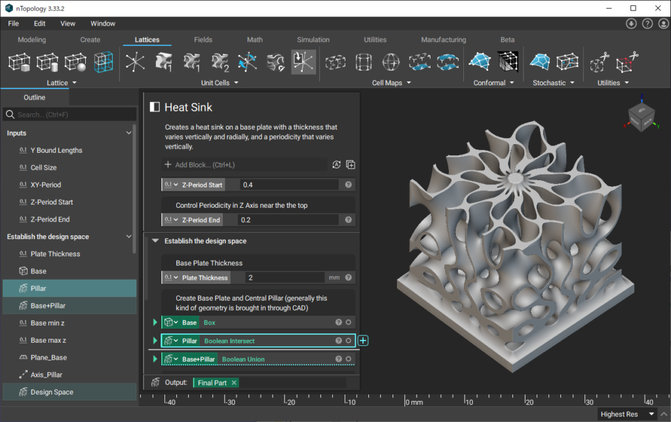Open the custom unit cell icon with pencil

click(276, 62)
